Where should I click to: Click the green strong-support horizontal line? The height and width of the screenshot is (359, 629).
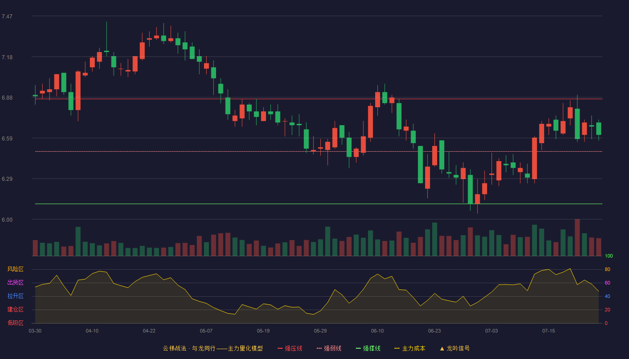[x=319, y=204]
